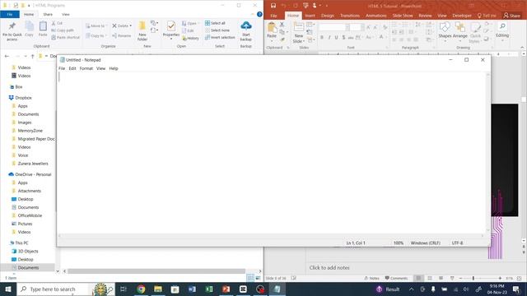Click the PowerPoint Comments button in status bar
The width and height of the screenshot is (527, 296).
point(396,278)
